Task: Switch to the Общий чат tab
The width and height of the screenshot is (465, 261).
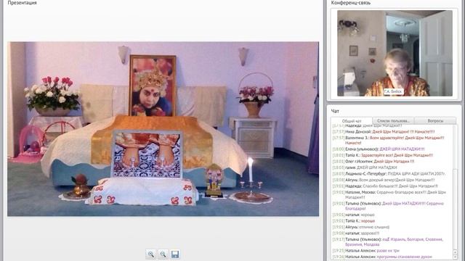Action: click(x=352, y=121)
